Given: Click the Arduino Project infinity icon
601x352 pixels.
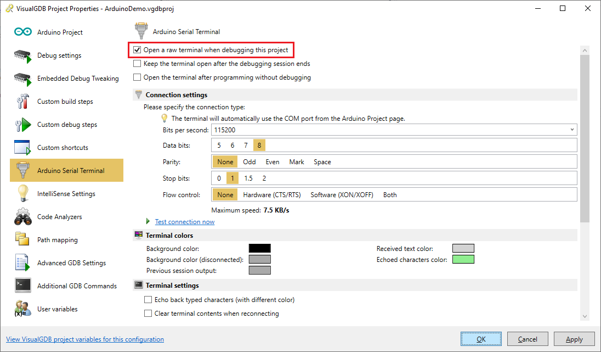Looking at the screenshot, I should [x=23, y=32].
